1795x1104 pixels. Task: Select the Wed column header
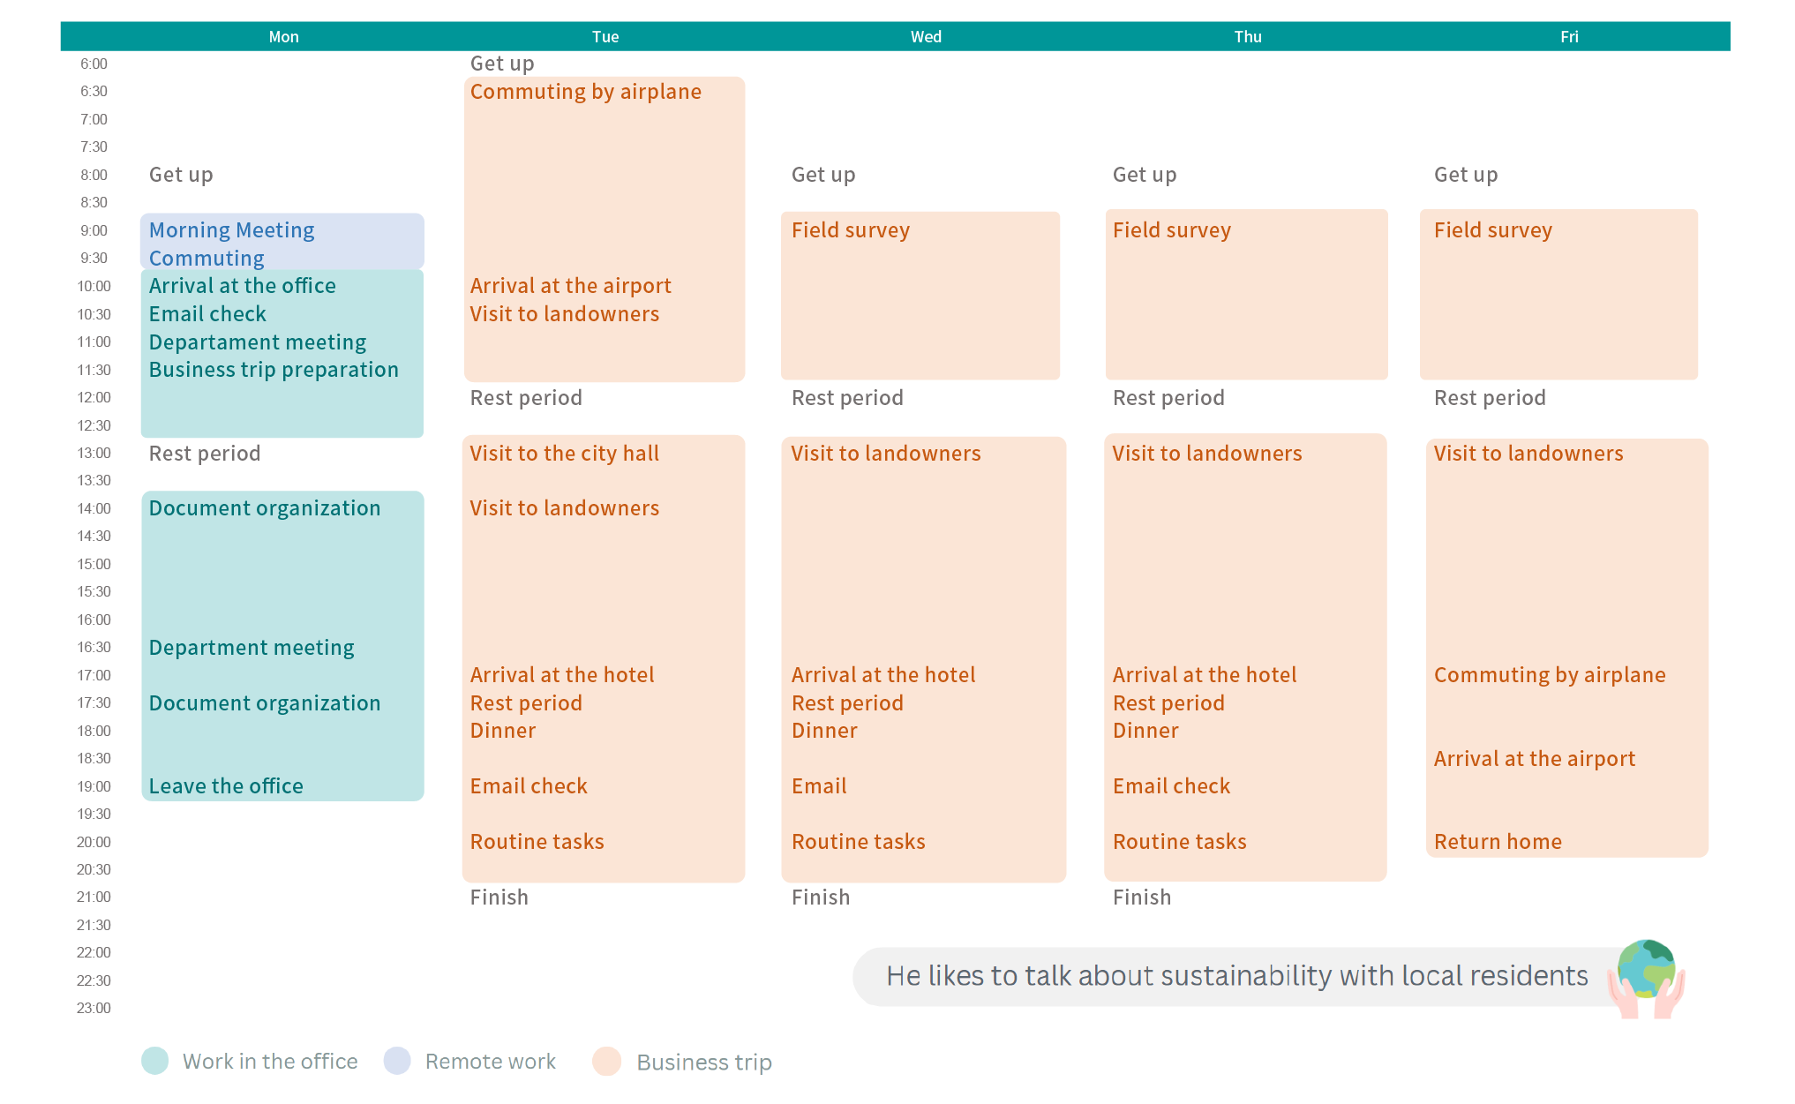(927, 37)
